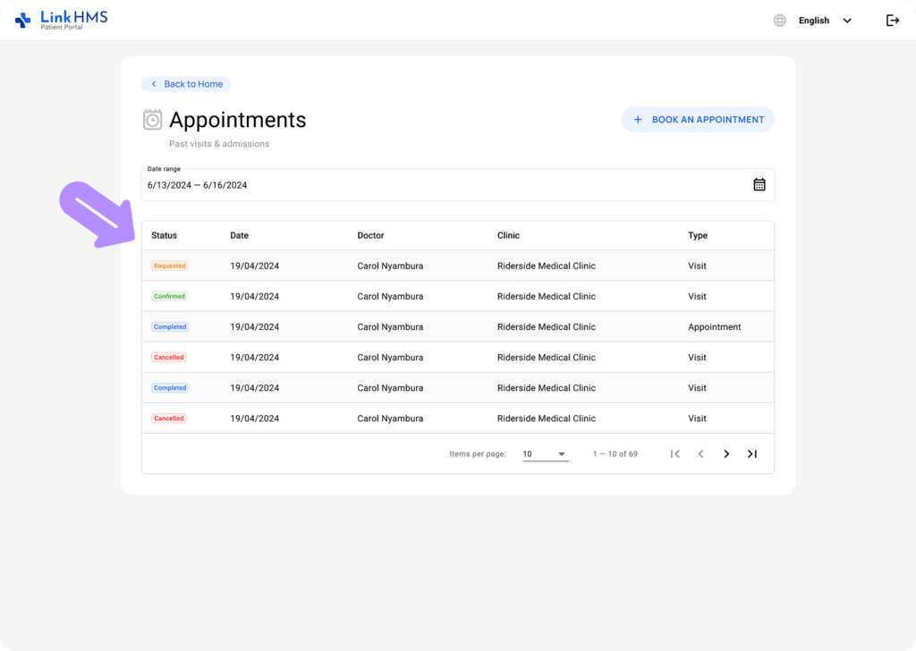Open the English language dropdown
916x651 pixels.
tap(825, 21)
